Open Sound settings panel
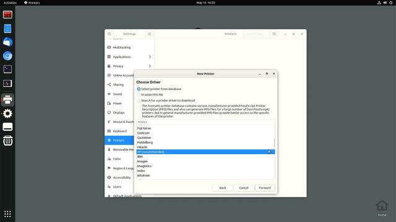 [x=119, y=94]
